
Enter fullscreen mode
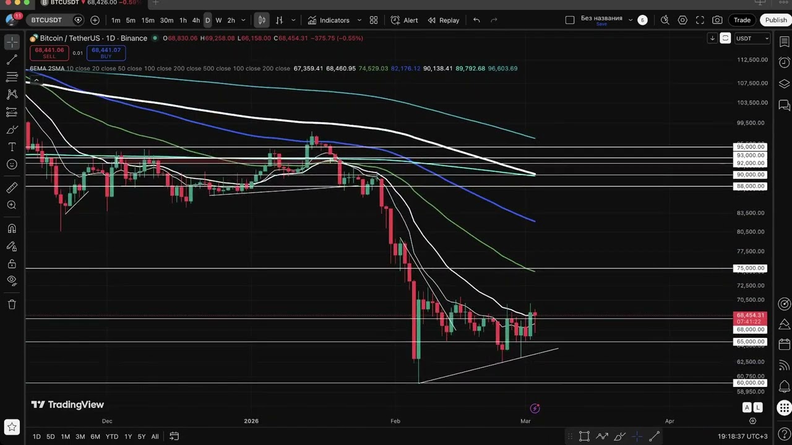[700, 20]
